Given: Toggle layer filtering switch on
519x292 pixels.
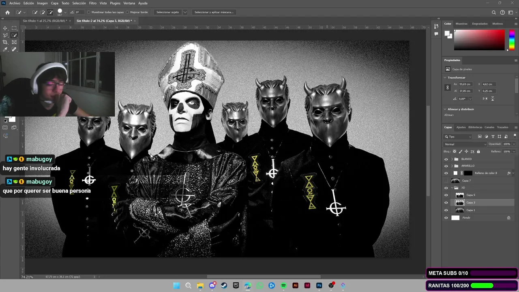Looking at the screenshot, I should 515,136.
